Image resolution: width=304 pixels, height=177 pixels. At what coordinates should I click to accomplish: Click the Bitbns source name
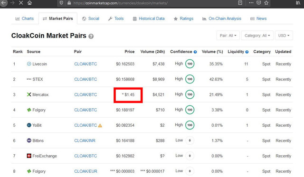coord(38,140)
